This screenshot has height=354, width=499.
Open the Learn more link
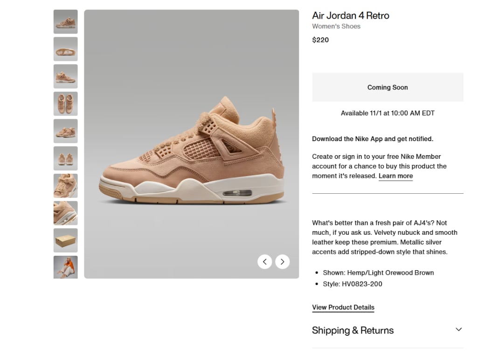(x=395, y=176)
